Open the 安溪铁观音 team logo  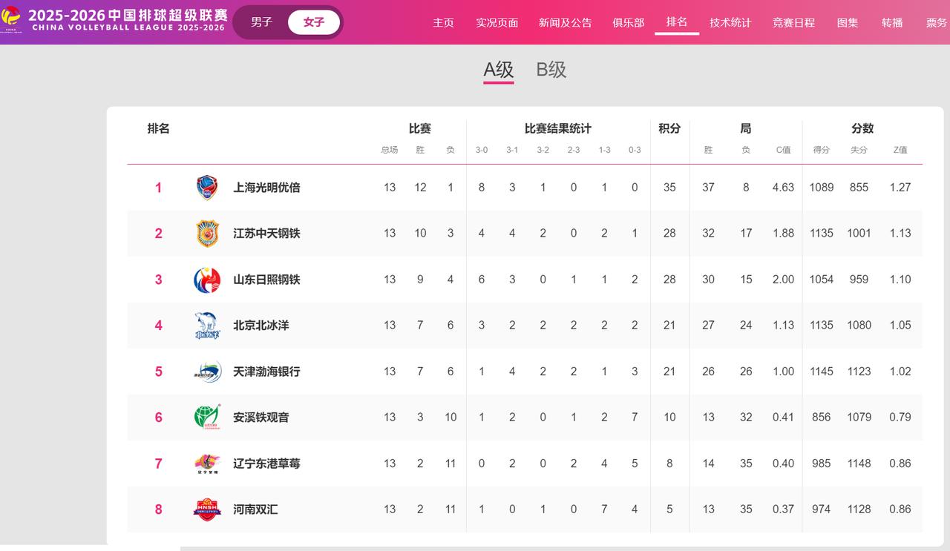pyautogui.click(x=207, y=418)
